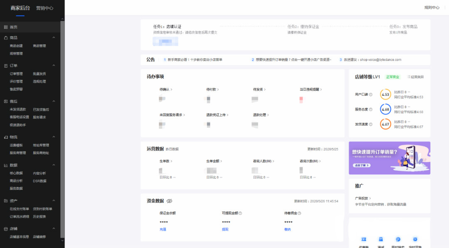Open 规则中心 in the top bar
The height and width of the screenshot is (248, 449).
432,7
